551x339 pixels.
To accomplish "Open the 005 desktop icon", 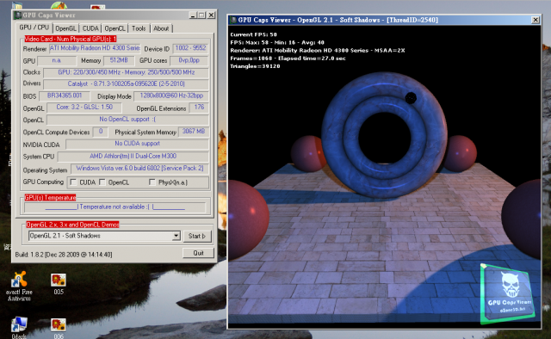I will 59,284.
